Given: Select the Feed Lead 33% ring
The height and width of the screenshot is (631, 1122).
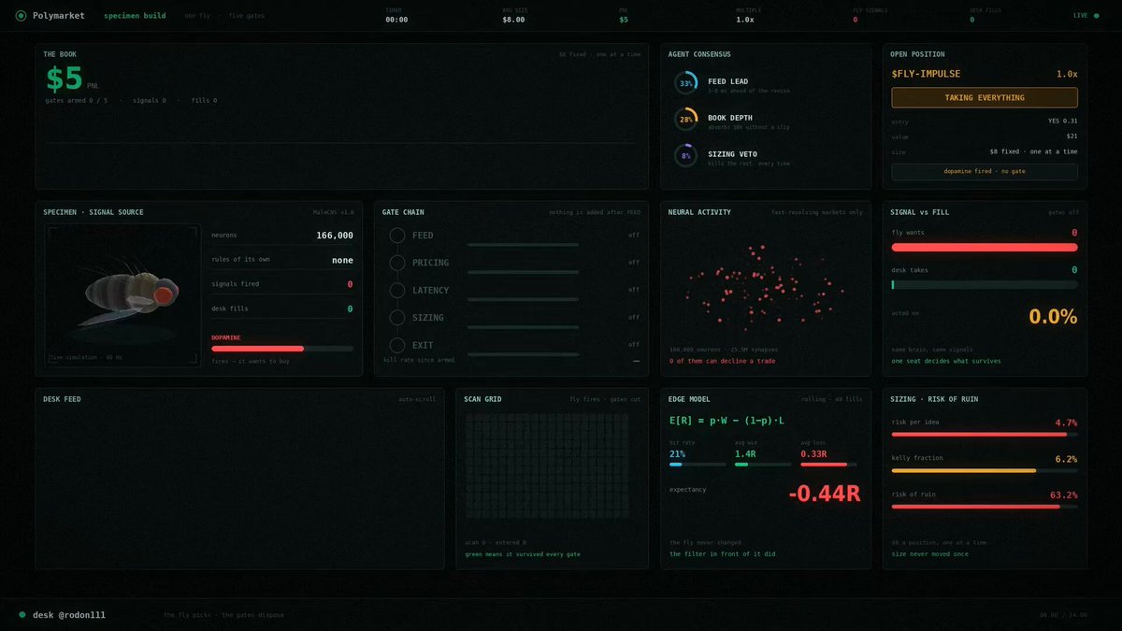Looking at the screenshot, I should pos(686,84).
